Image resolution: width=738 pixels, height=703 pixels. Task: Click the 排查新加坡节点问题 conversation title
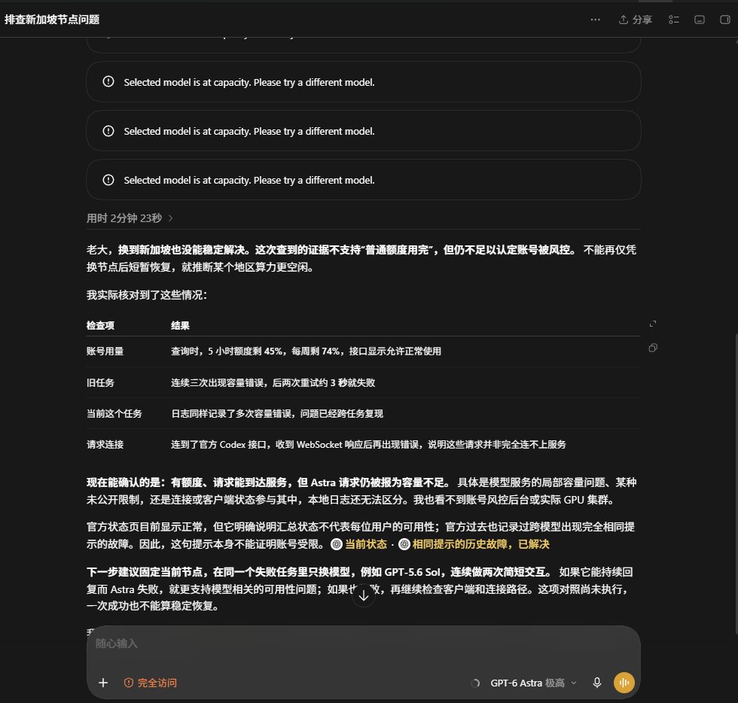pyautogui.click(x=52, y=20)
